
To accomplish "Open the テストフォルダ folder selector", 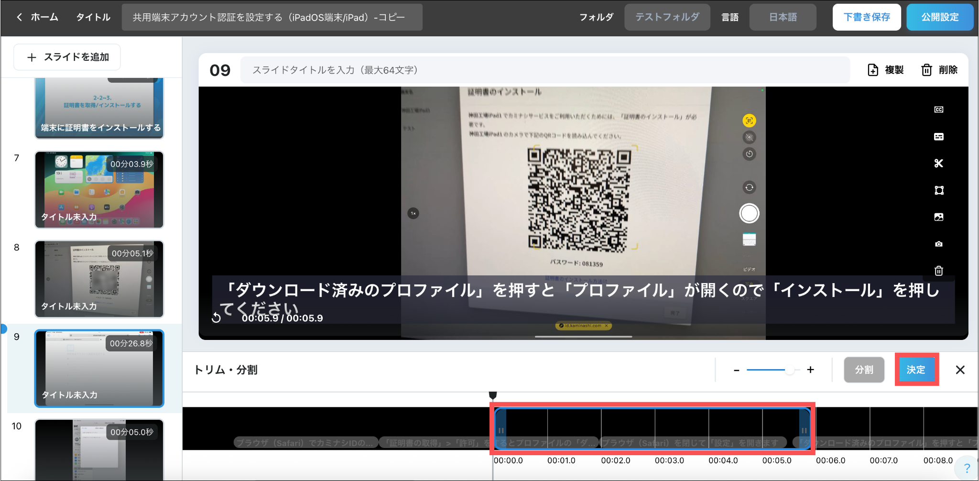I will click(667, 17).
